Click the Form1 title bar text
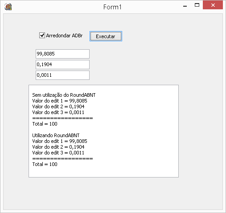226x213 pixels. coord(112,7)
